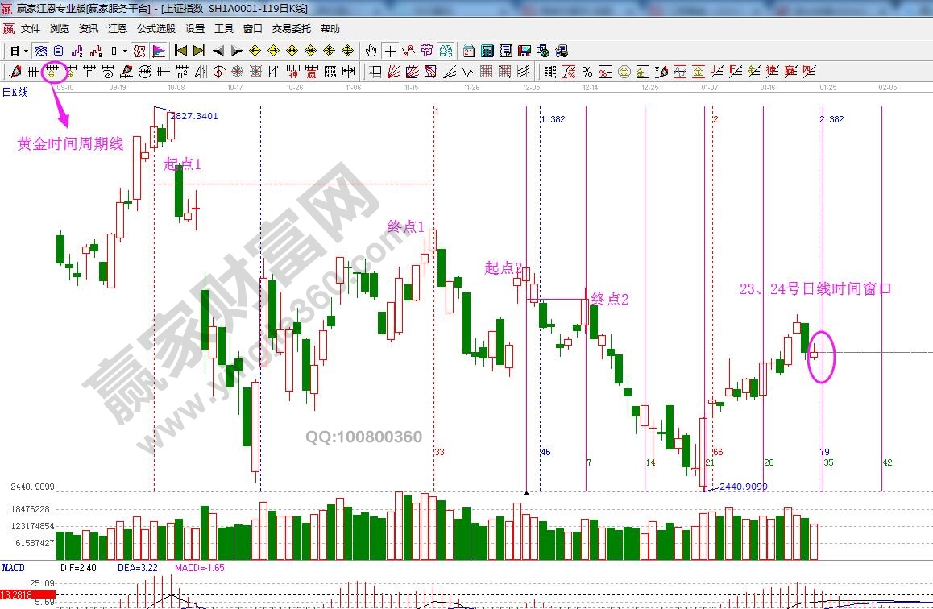Select the golden time cycle line tool
Image resolution: width=933 pixels, height=609 pixels.
tap(54, 72)
